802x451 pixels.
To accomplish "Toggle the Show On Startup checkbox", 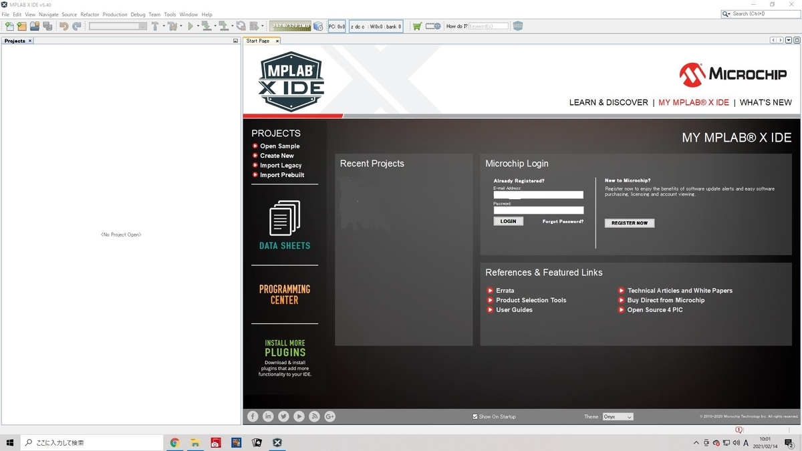I will 475,416.
